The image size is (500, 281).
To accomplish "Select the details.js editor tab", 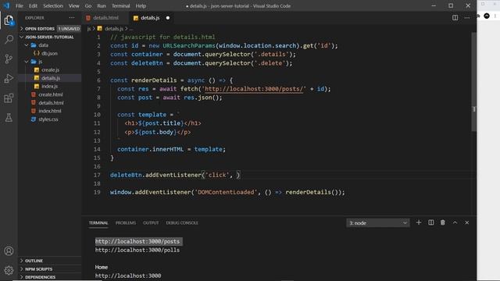I will pyautogui.click(x=150, y=18).
